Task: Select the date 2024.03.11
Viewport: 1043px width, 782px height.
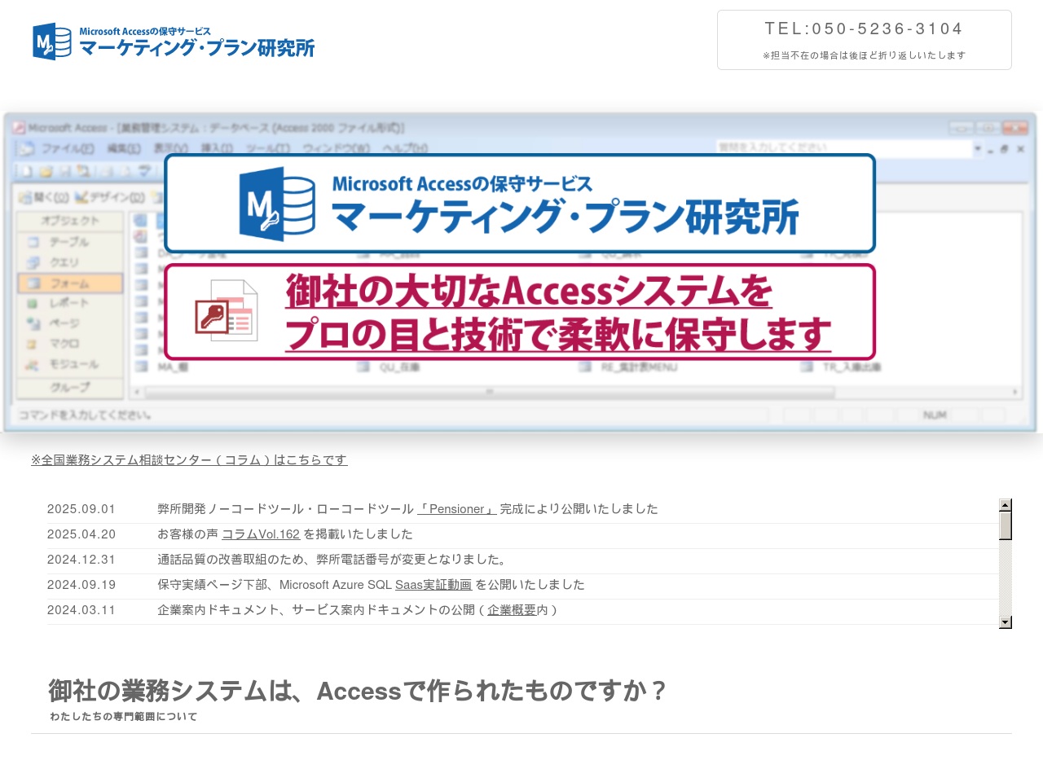Action: (x=81, y=610)
